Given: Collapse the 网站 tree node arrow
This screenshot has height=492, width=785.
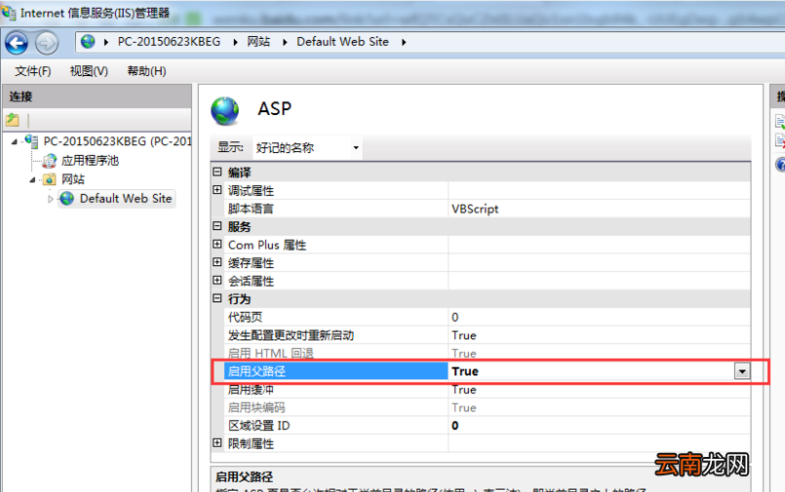Looking at the screenshot, I should tap(32, 180).
